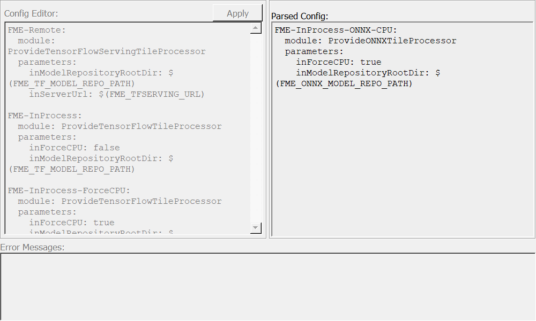536x321 pixels.
Task: Click the ProvideONNXTileProcessor module line
Action: [370, 41]
